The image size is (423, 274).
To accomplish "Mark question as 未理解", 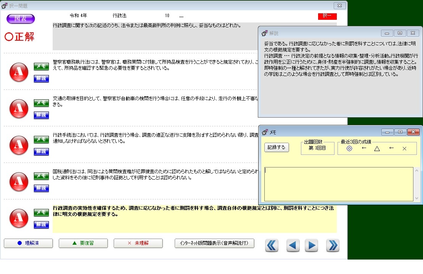I will pos(138,243).
